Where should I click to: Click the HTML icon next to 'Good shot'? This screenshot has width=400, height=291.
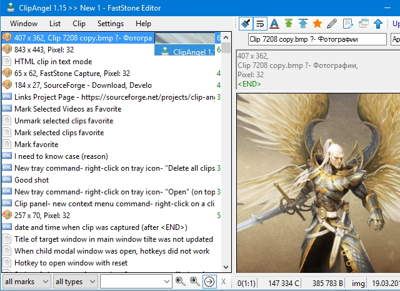(7, 179)
